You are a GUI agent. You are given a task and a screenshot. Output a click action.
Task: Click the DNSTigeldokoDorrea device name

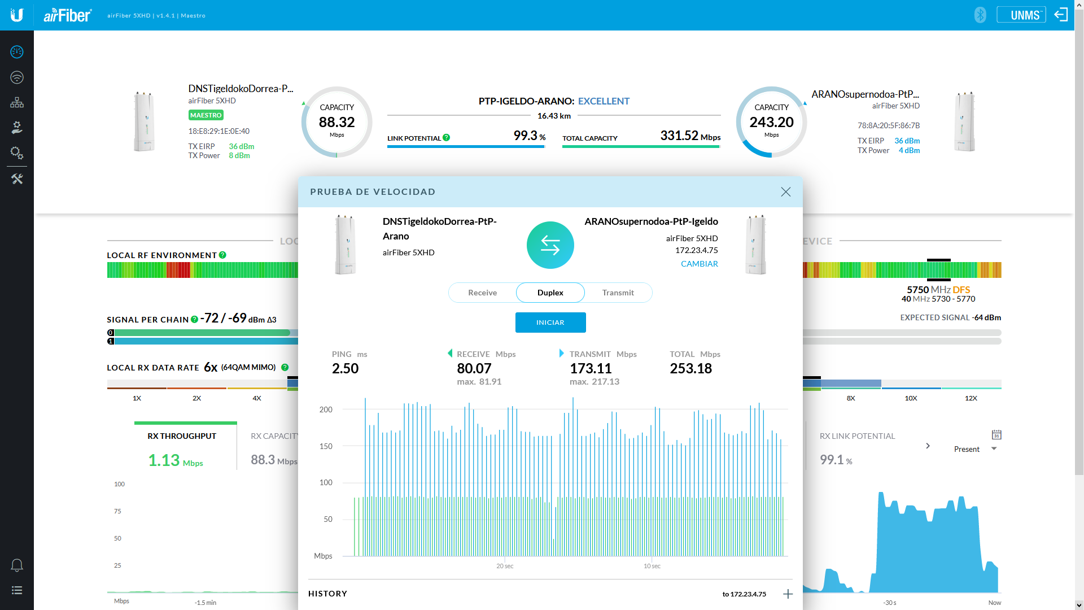click(x=241, y=89)
